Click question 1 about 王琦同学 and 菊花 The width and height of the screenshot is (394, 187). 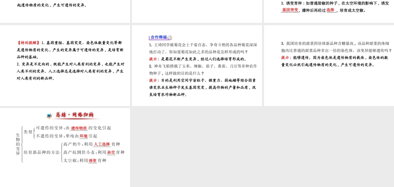[203, 48]
